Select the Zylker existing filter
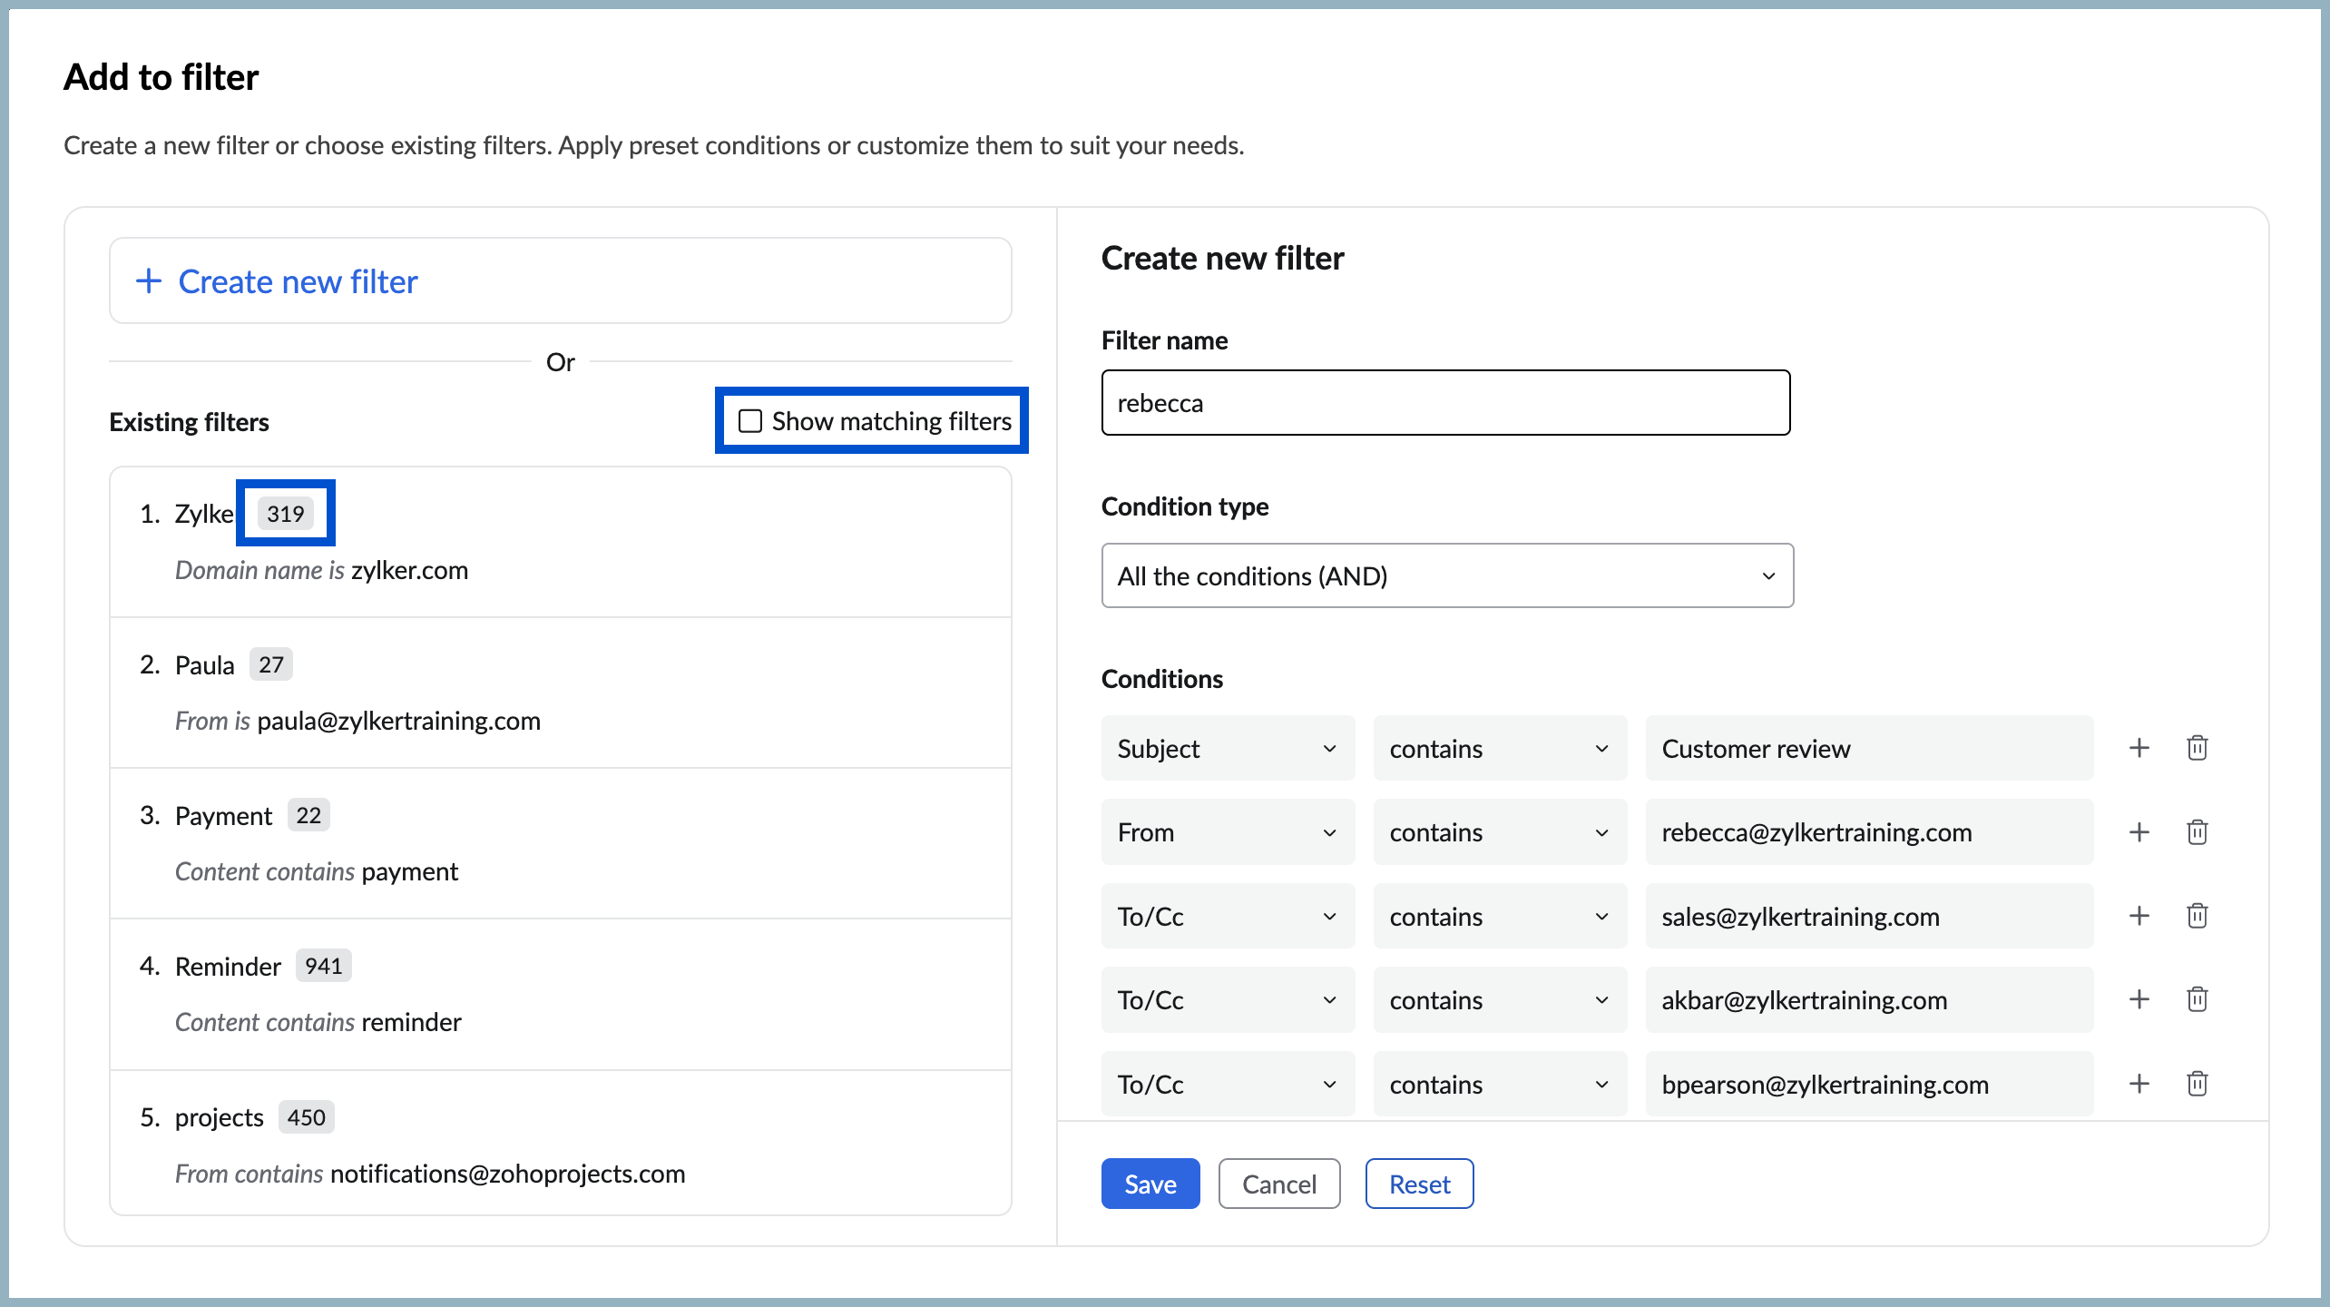2330x1307 pixels. [363, 542]
